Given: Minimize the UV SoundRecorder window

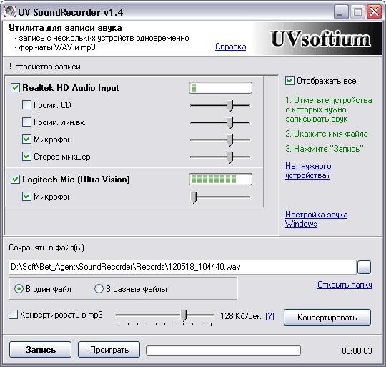Looking at the screenshot, I should (341, 12).
